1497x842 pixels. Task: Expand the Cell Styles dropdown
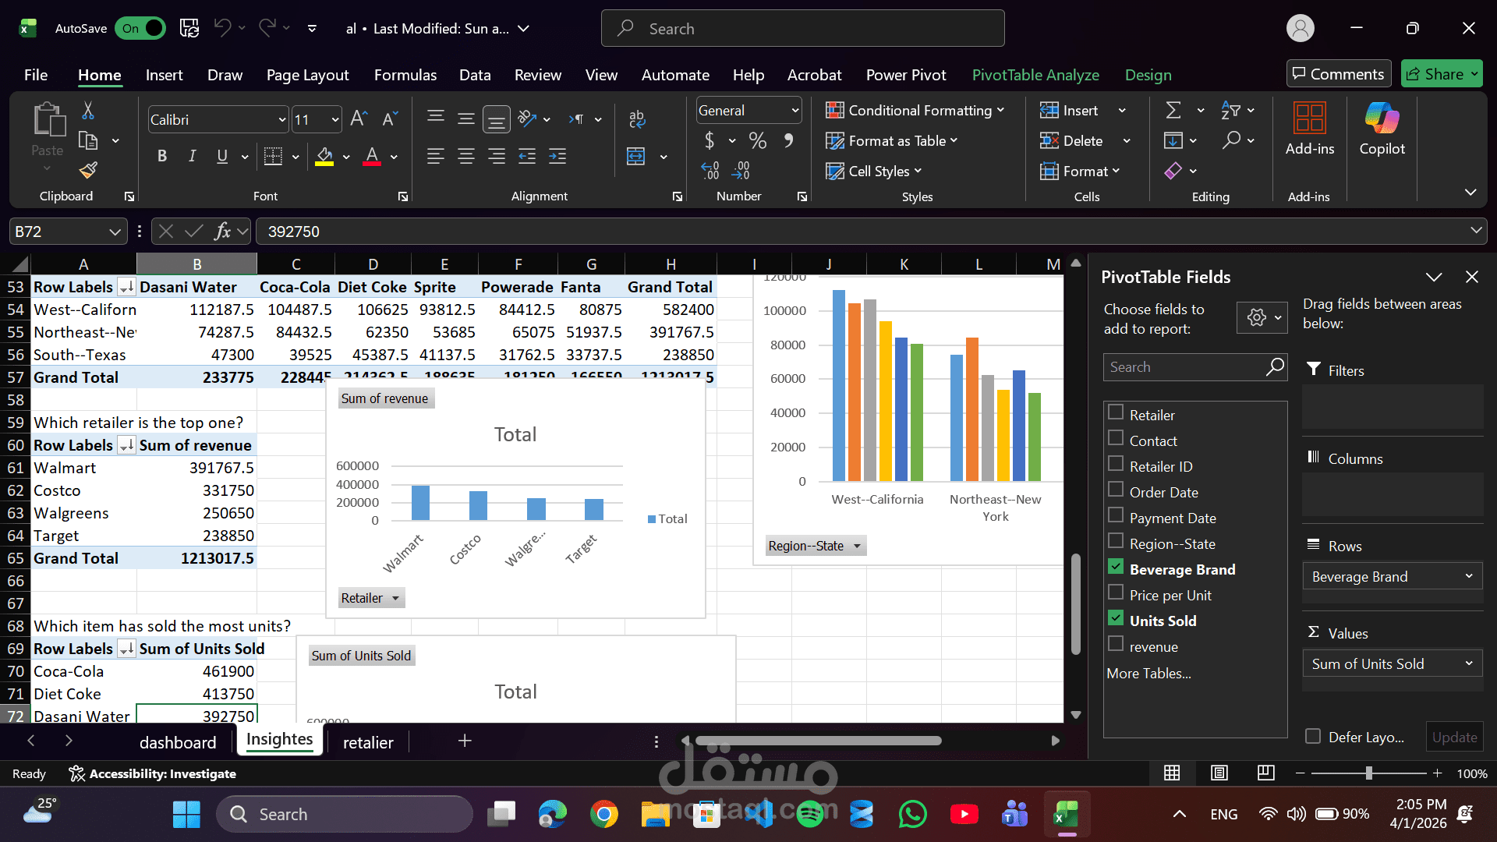(x=918, y=171)
